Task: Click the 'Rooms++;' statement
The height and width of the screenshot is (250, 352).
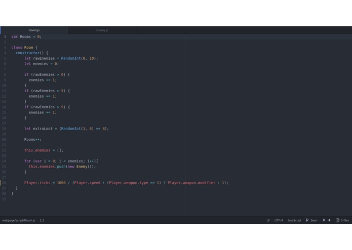Action: click(33, 140)
